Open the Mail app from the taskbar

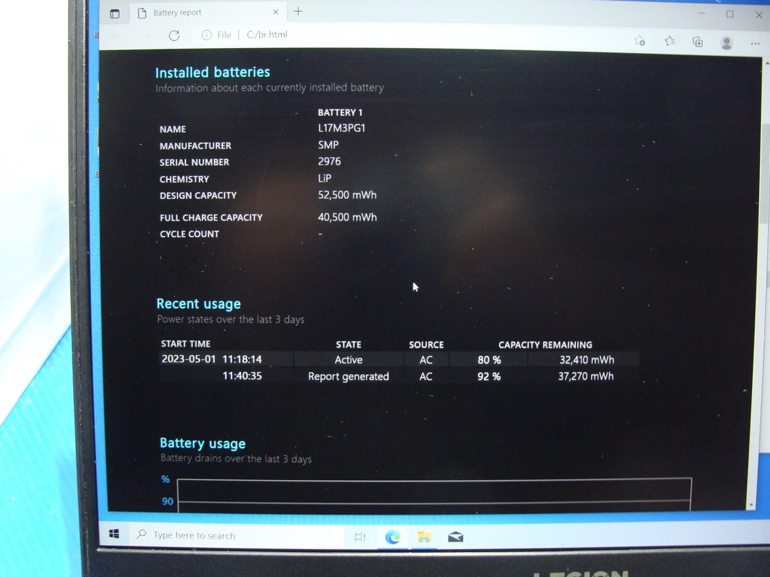pyautogui.click(x=456, y=537)
